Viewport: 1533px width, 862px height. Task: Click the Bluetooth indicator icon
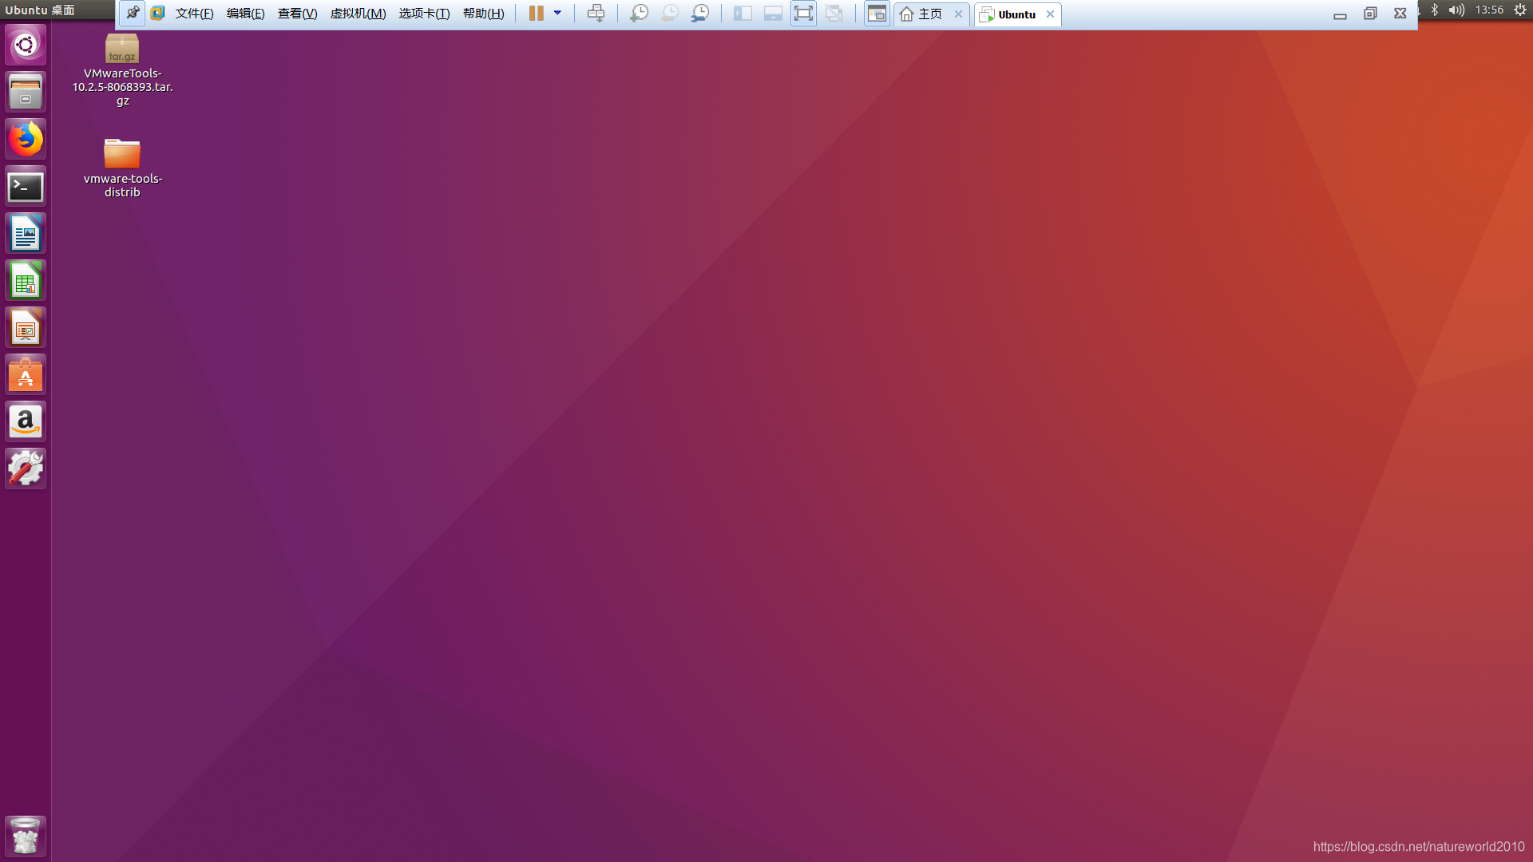point(1435,10)
